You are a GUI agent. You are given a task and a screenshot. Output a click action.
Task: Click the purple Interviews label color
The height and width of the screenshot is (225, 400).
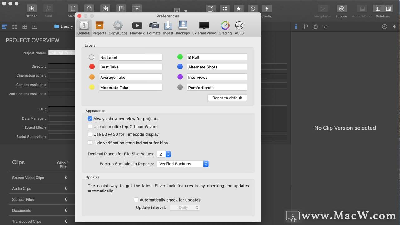coord(180,77)
